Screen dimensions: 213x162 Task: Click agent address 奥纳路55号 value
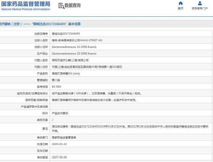87,67
